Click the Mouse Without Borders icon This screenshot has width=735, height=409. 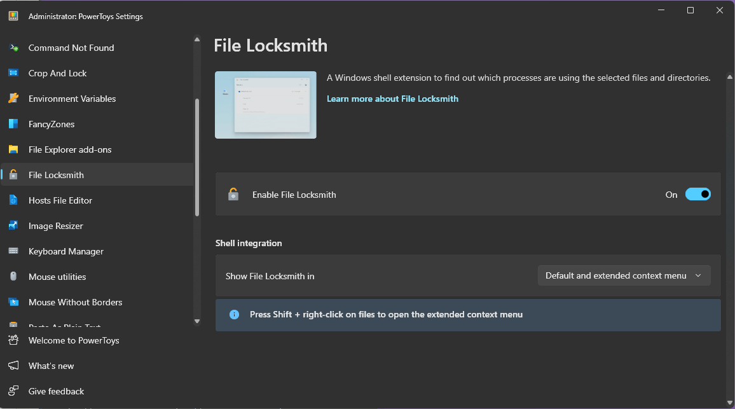[13, 302]
